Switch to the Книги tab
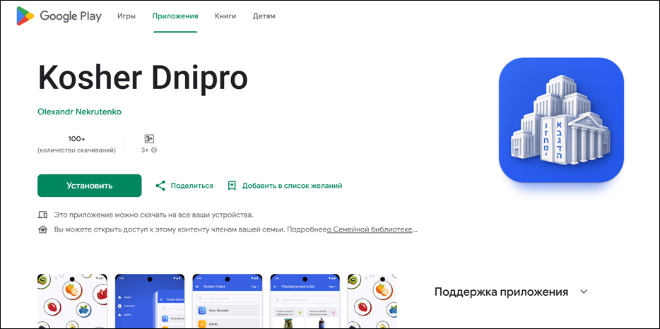The width and height of the screenshot is (660, 329). click(225, 16)
